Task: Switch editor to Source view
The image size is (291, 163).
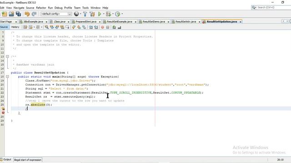Action: (x=4, y=27)
